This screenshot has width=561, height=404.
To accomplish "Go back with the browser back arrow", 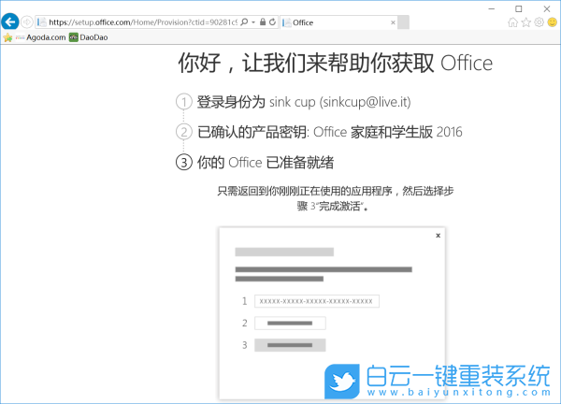I will [x=10, y=22].
